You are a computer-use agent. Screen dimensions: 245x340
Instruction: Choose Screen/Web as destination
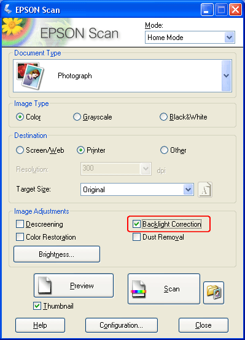(x=20, y=150)
